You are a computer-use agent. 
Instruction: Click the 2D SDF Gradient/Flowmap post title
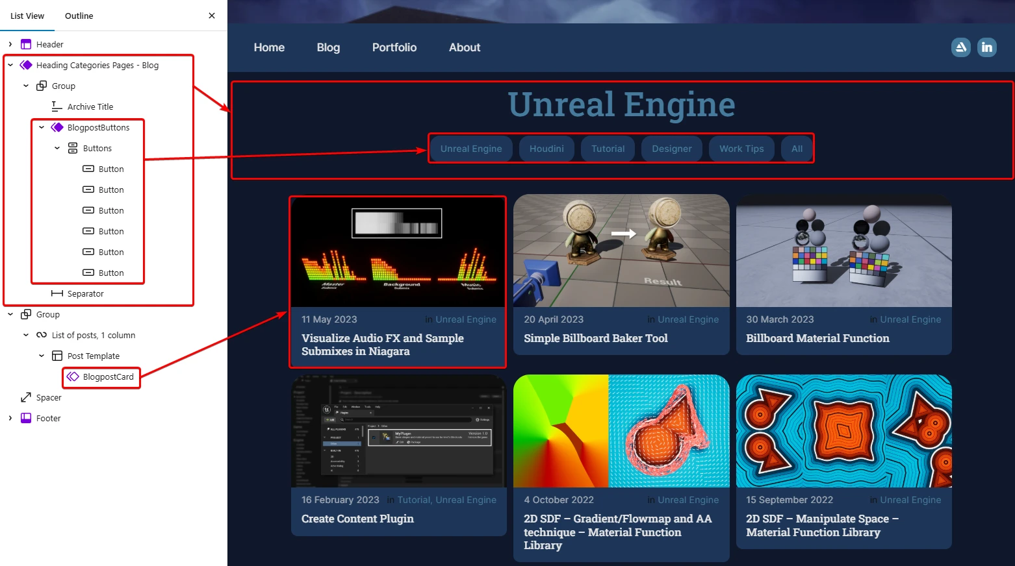coord(618,532)
